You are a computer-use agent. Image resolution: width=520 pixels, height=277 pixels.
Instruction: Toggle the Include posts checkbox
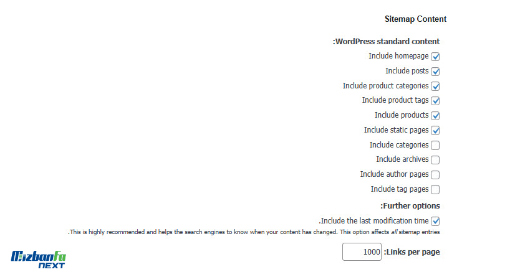click(x=435, y=71)
